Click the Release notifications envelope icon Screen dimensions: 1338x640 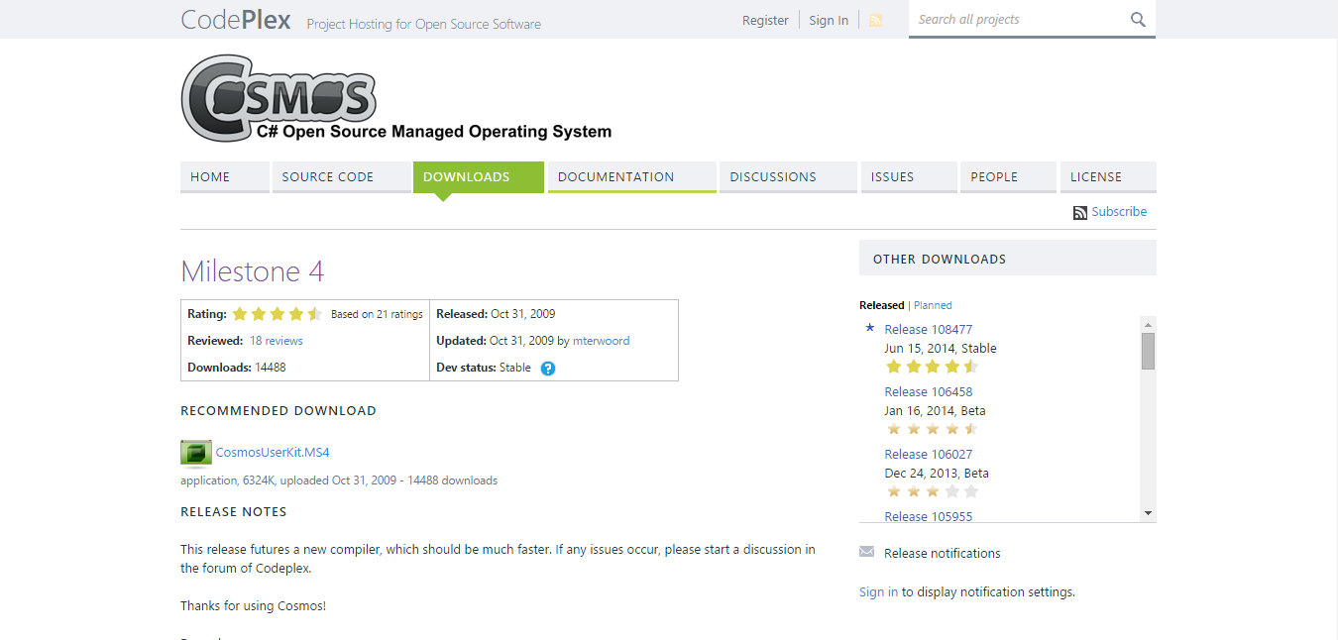tap(866, 552)
